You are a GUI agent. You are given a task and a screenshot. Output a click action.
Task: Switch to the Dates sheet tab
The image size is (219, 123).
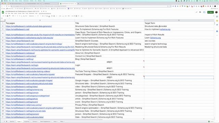pyautogui.click(x=55, y=122)
